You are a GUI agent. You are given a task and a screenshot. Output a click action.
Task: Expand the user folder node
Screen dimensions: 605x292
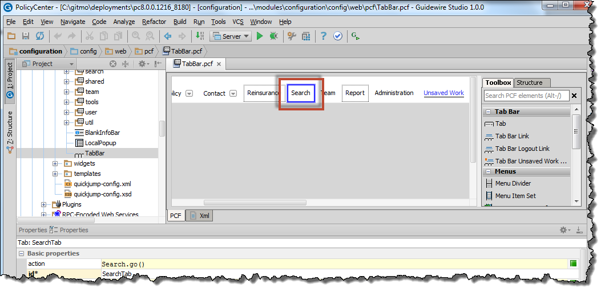coord(66,112)
